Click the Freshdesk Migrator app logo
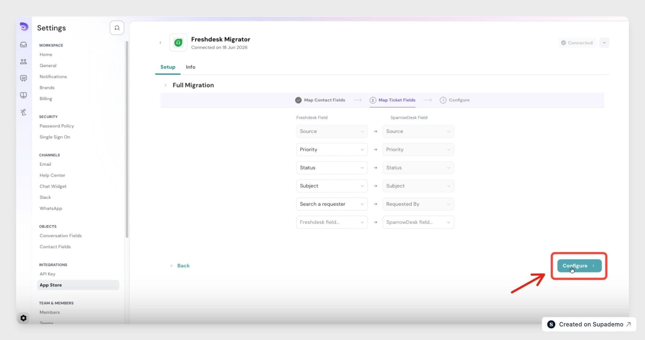Viewport: 645px width, 340px height. (178, 42)
